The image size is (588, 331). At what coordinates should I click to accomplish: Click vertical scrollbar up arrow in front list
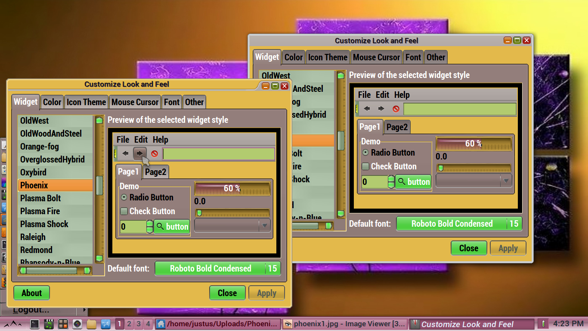click(x=99, y=120)
